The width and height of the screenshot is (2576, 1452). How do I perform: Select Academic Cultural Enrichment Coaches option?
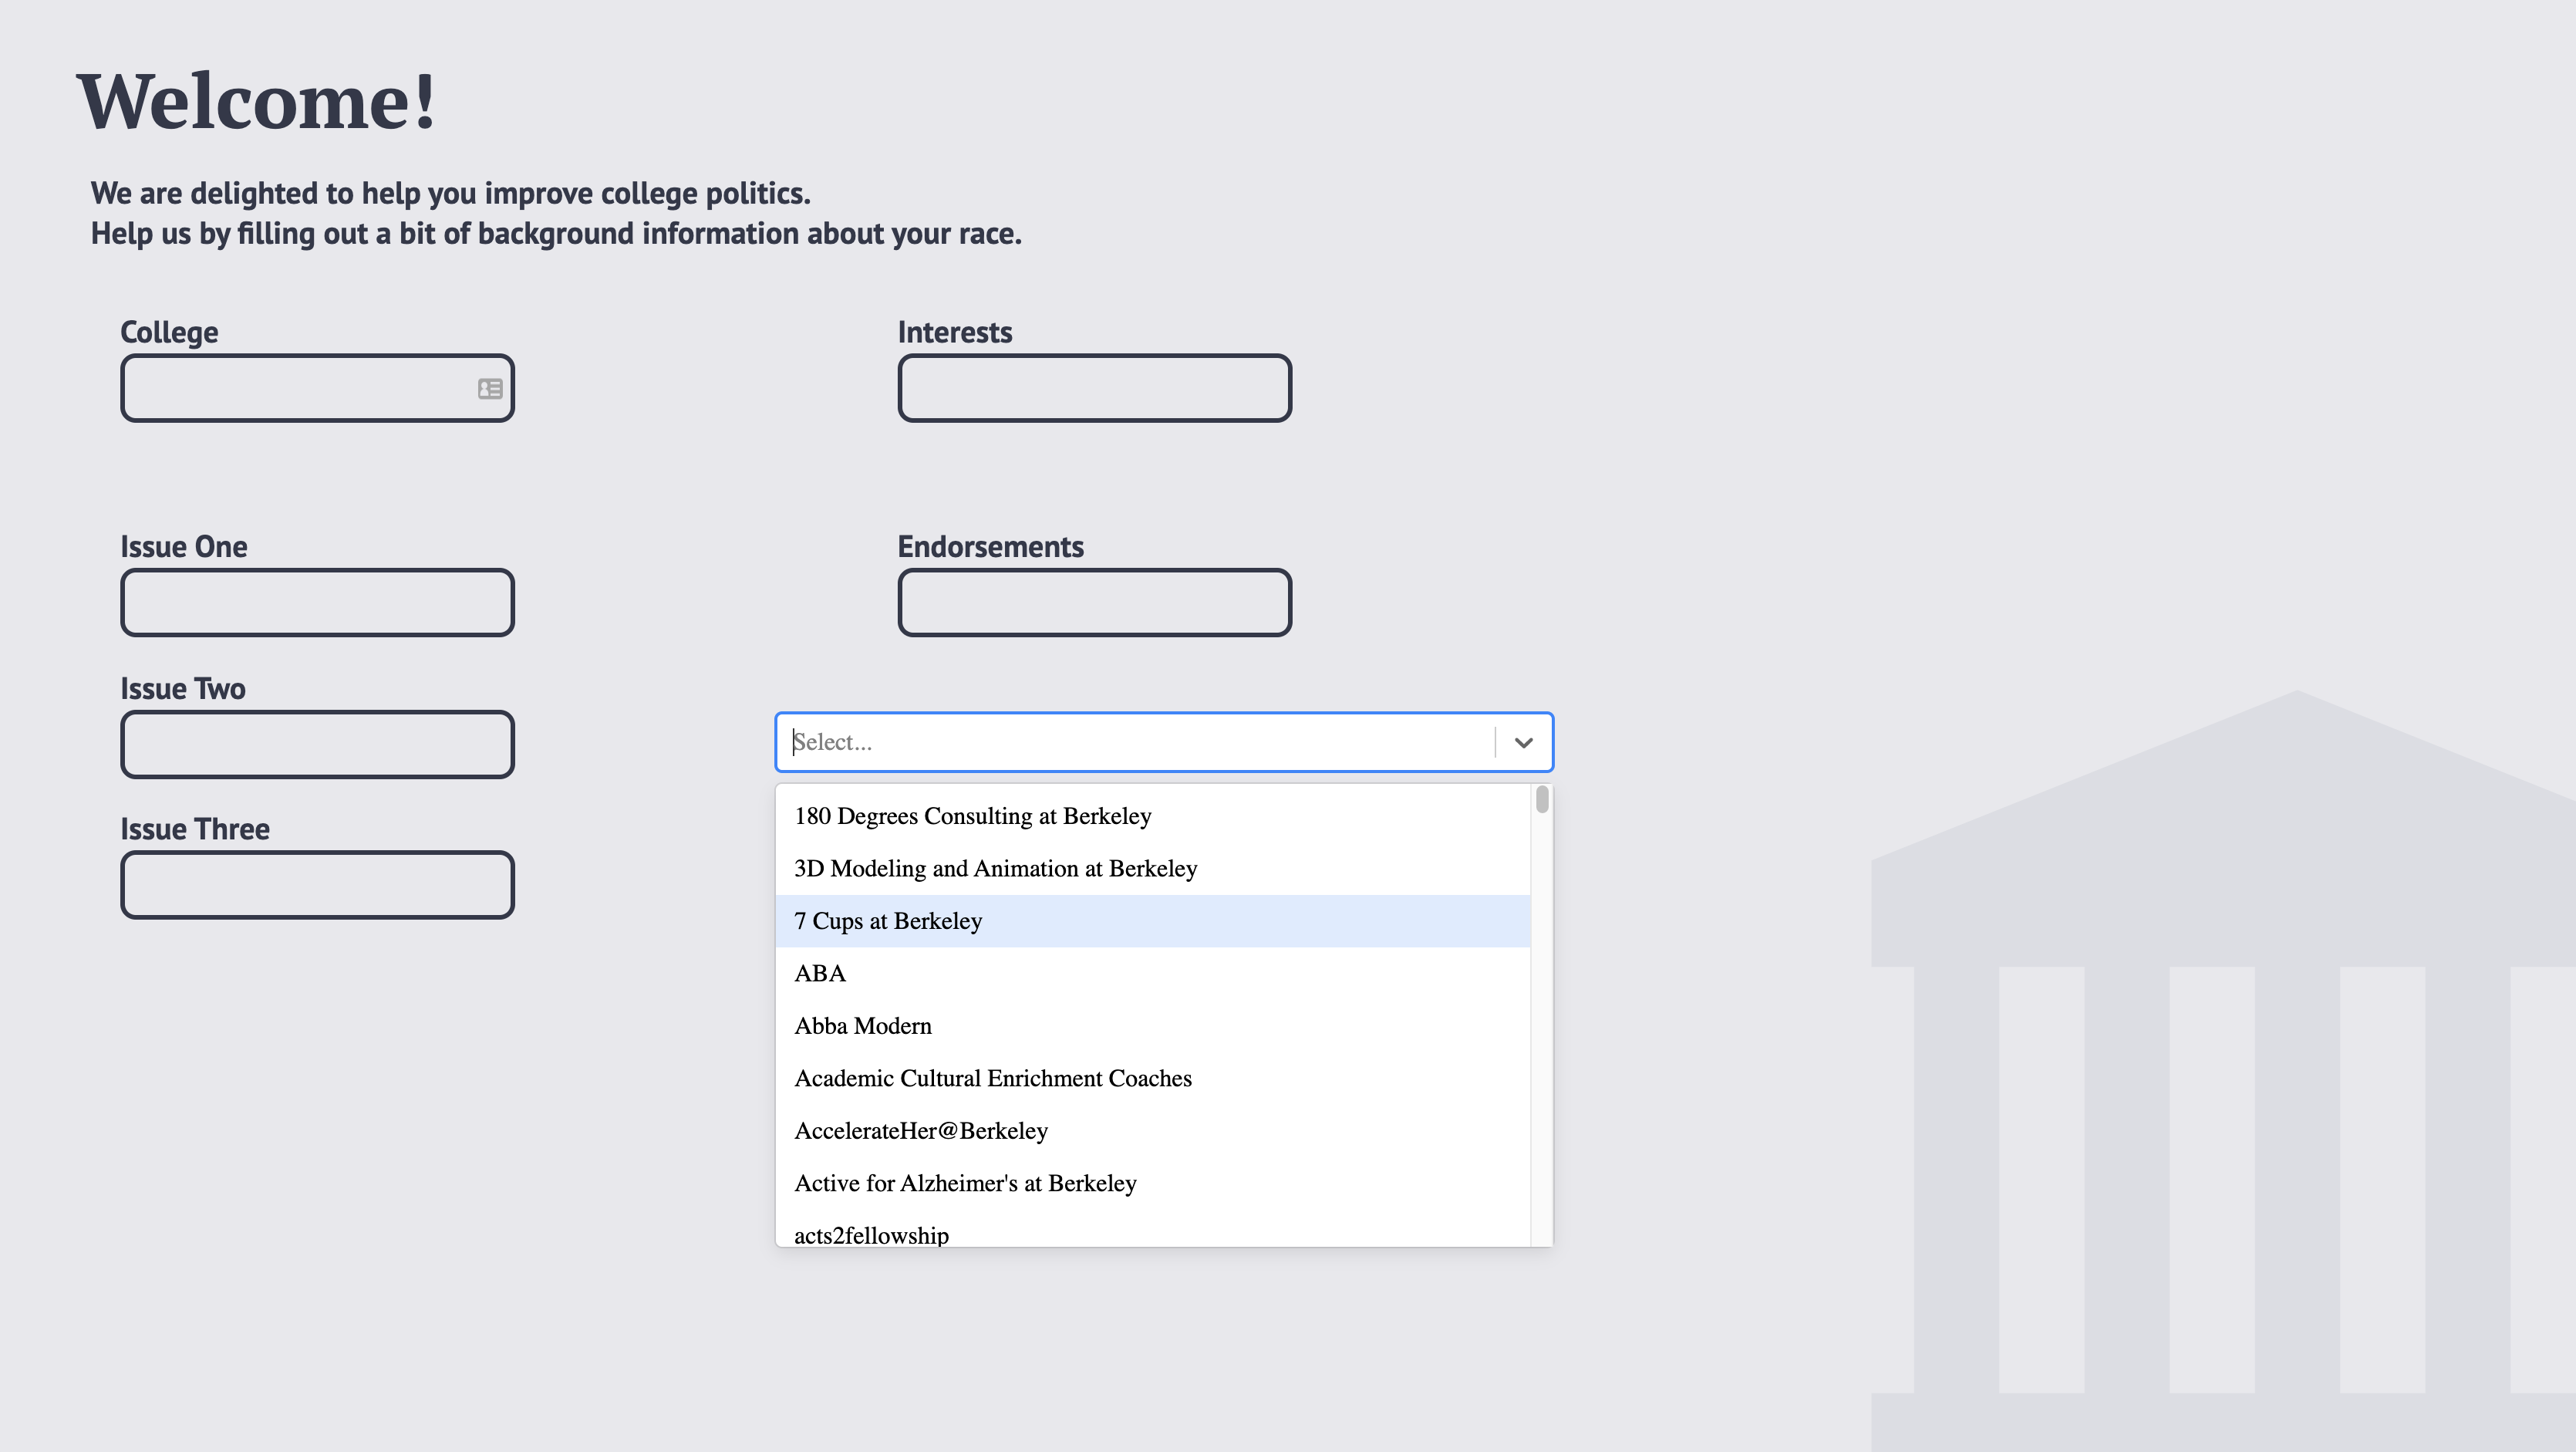coord(992,1079)
